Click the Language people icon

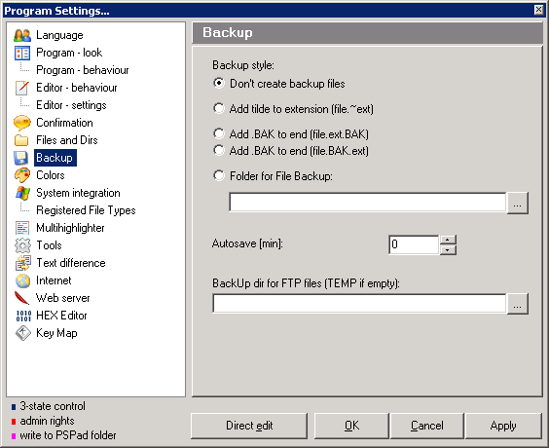pyautogui.click(x=22, y=35)
